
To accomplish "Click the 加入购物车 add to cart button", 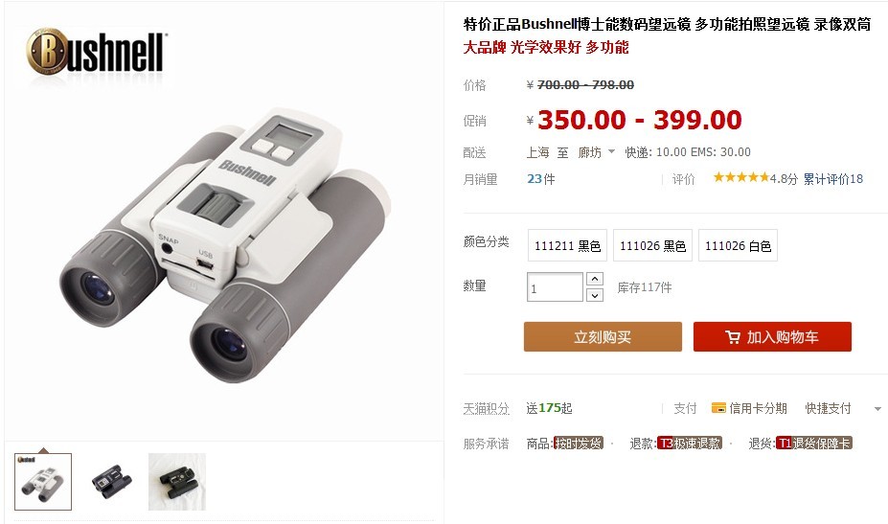I will tap(772, 337).
